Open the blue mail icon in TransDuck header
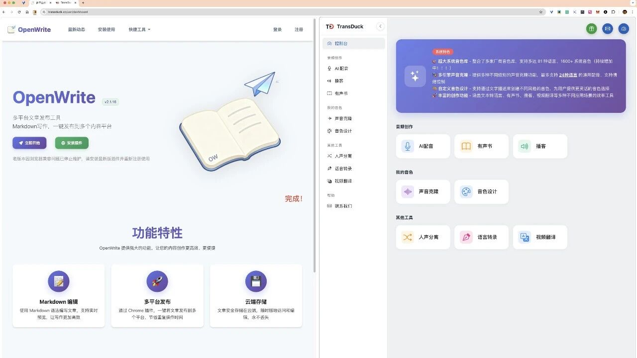The image size is (637, 358). pos(608,29)
